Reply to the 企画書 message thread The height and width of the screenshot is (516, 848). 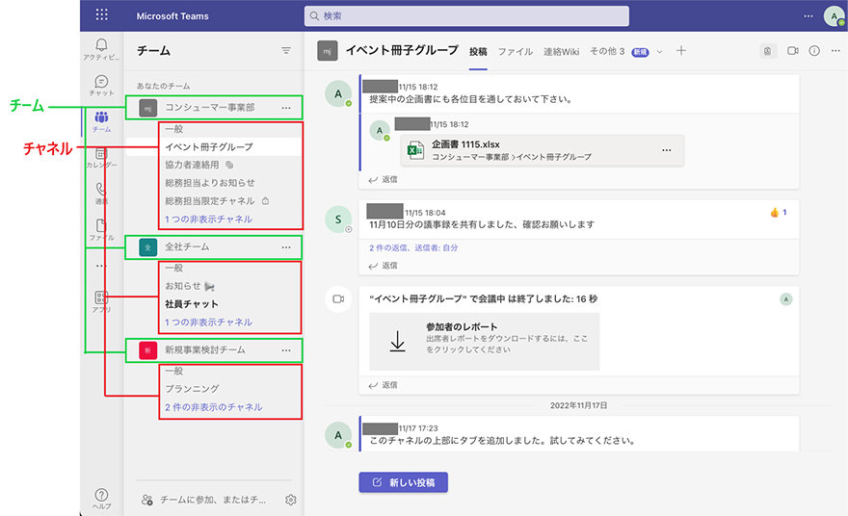click(x=383, y=179)
